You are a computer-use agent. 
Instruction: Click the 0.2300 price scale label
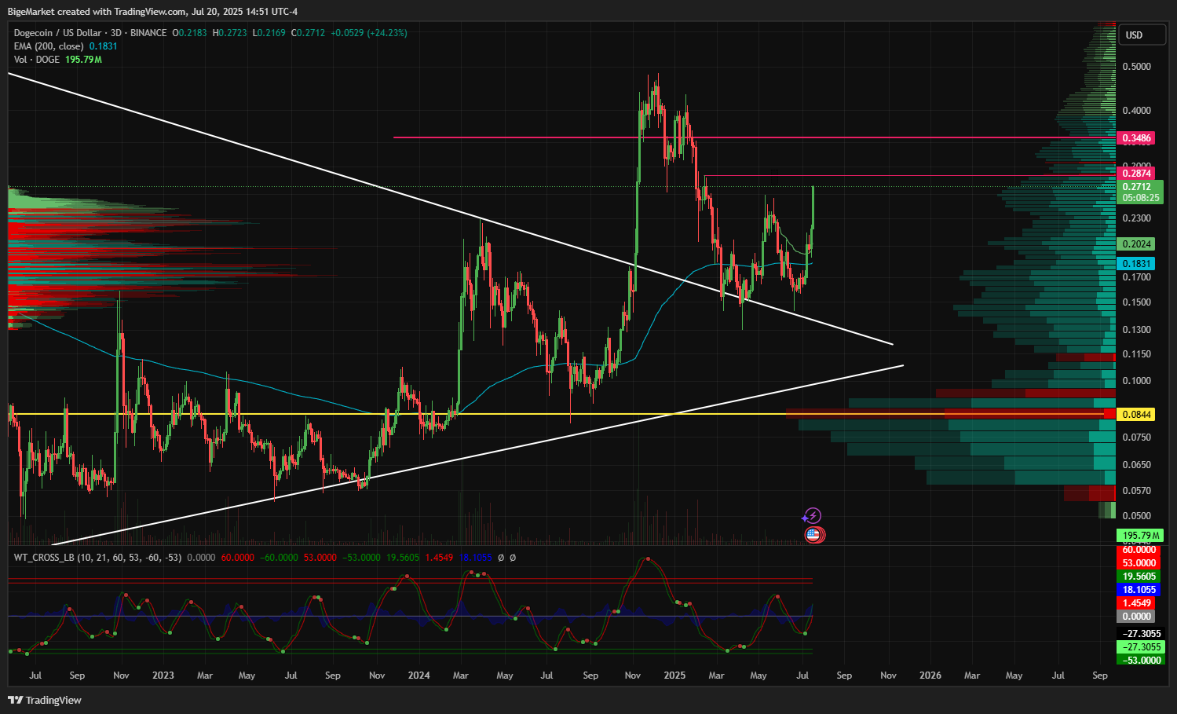[1136, 218]
